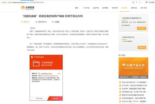Click the Huorong Security shield logo
The width and height of the screenshot is (155, 104).
[23, 8]
